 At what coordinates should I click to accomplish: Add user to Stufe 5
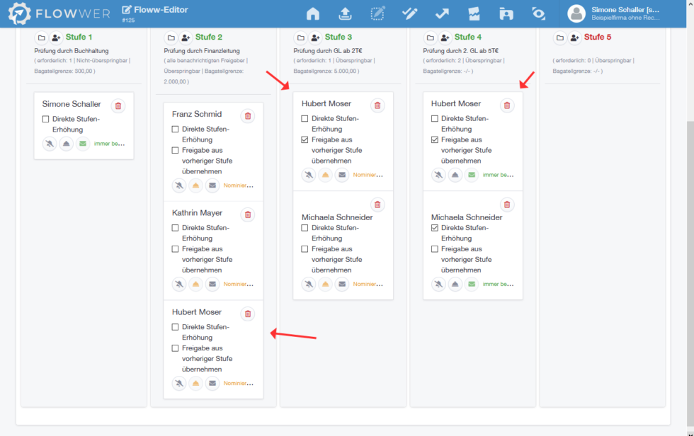[574, 38]
